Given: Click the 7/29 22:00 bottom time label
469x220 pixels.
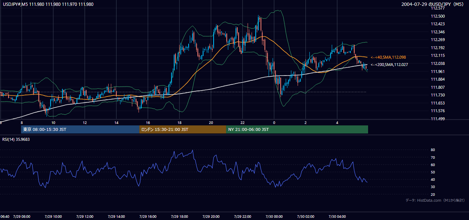Looking at the screenshot, I should 243,217.
